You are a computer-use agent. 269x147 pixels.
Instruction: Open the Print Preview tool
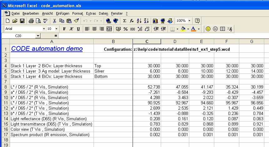[38, 21]
